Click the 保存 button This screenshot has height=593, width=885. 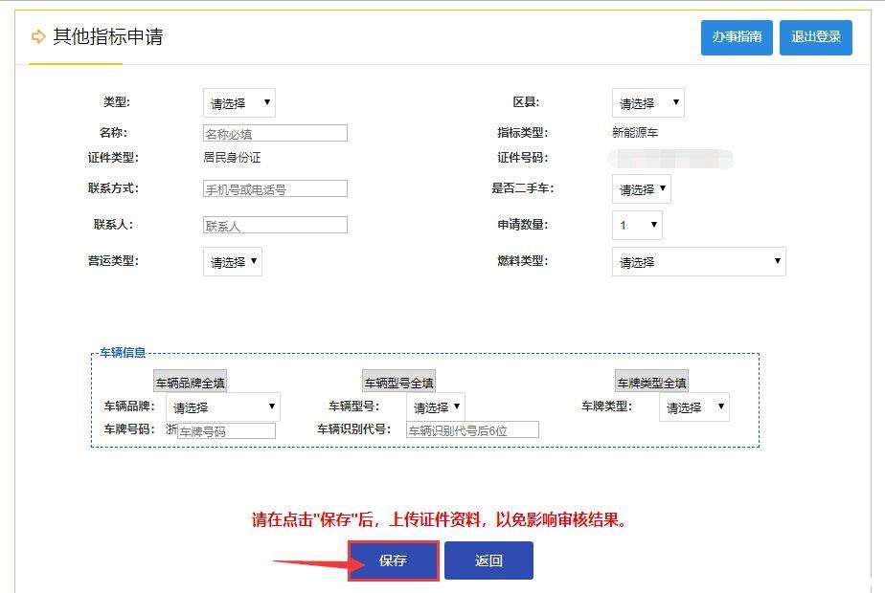pos(394,560)
